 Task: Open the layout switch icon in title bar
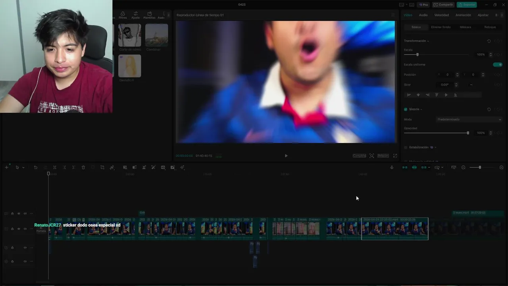click(402, 5)
